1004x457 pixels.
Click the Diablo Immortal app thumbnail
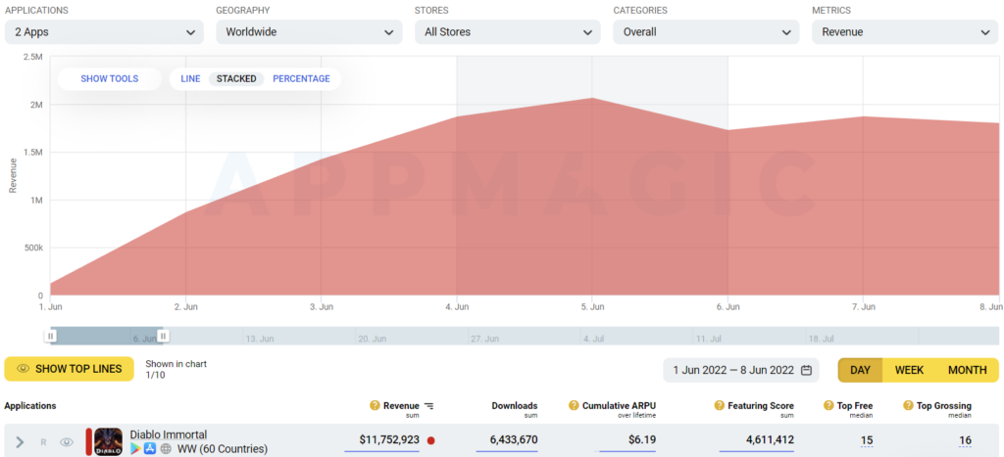point(108,441)
